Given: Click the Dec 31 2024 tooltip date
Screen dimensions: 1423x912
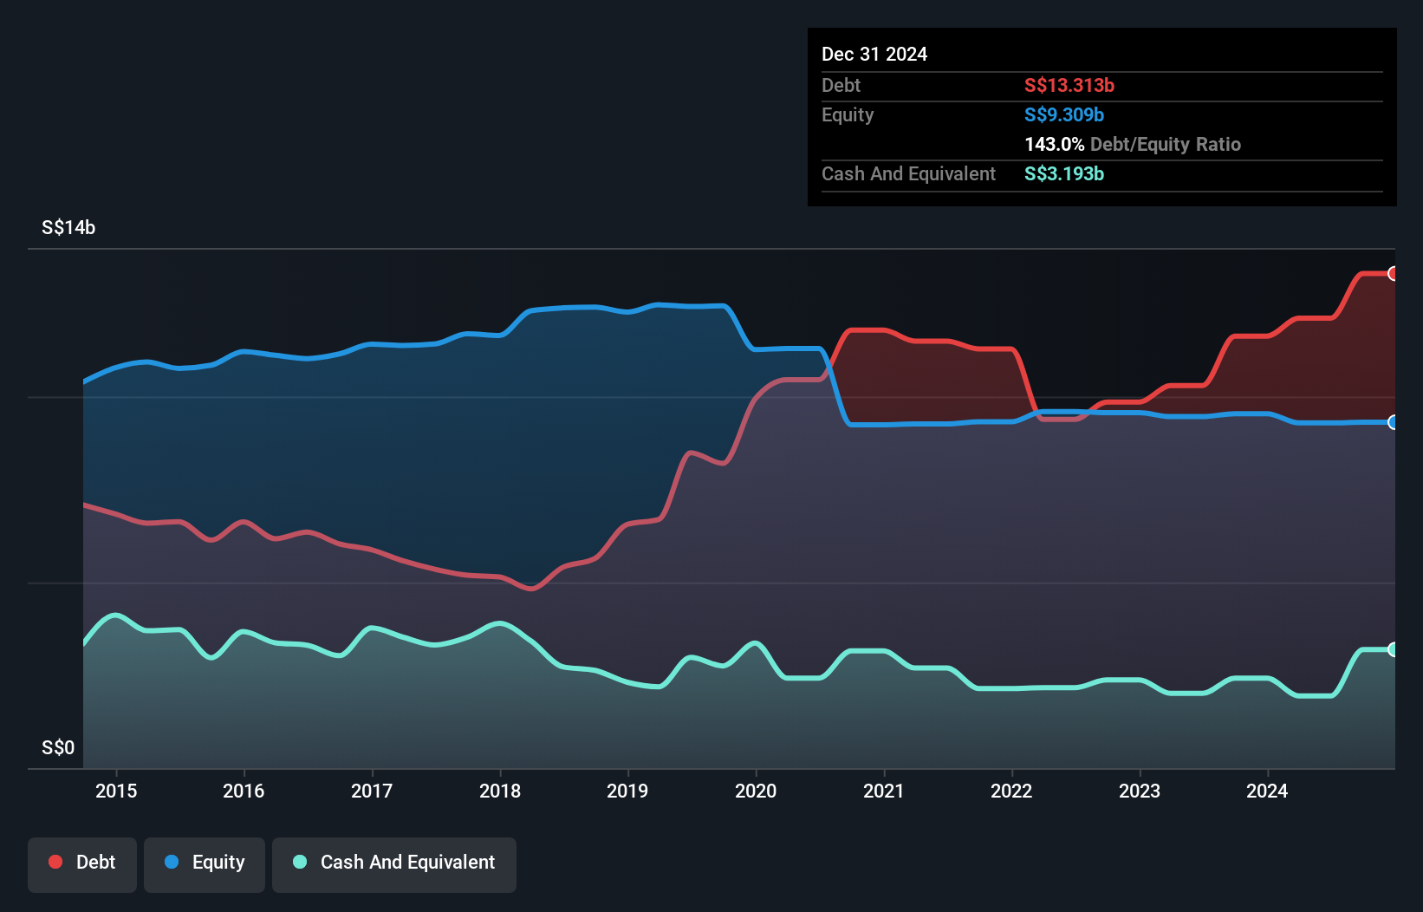Looking at the screenshot, I should click(x=874, y=54).
